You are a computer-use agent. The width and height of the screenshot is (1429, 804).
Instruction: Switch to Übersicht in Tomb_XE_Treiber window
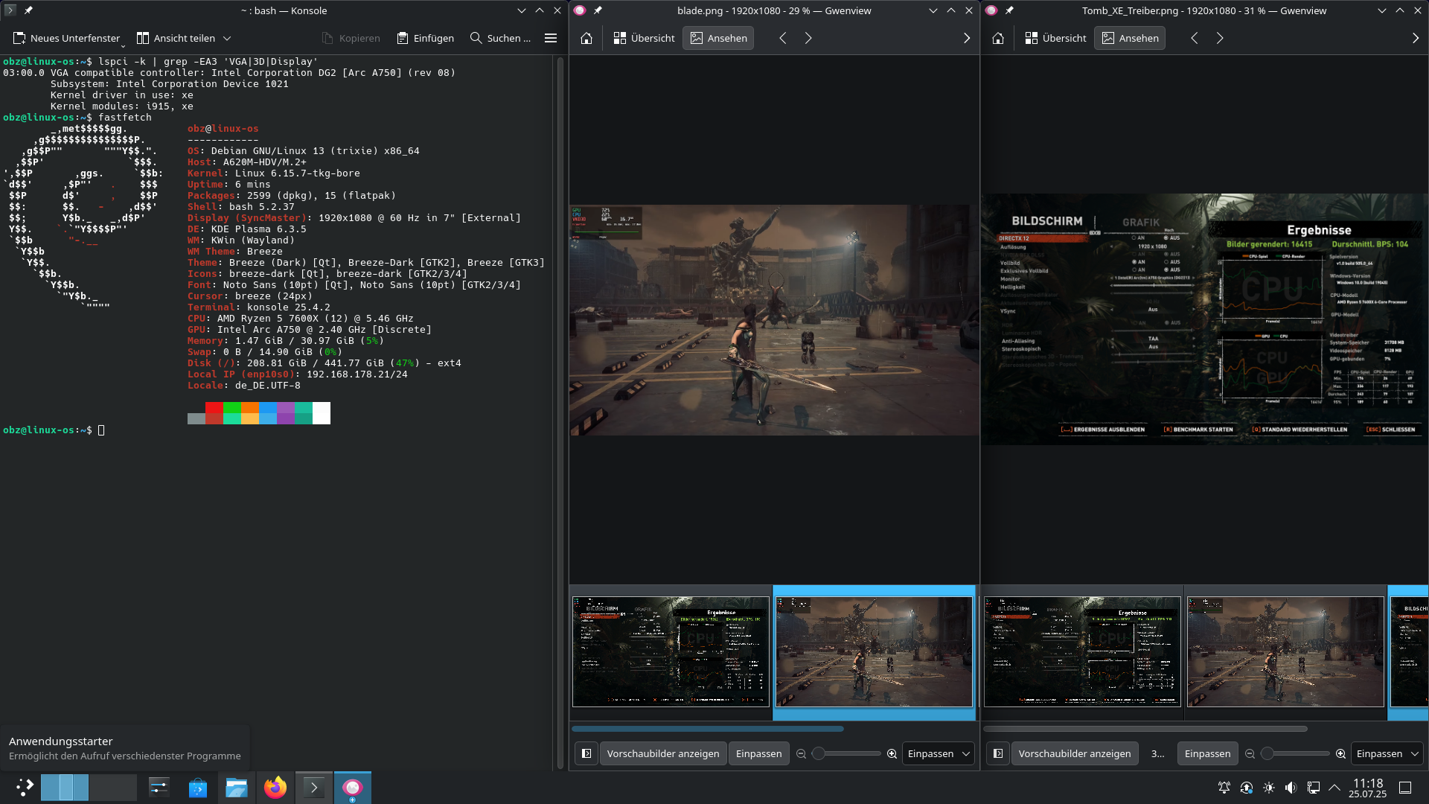point(1055,38)
